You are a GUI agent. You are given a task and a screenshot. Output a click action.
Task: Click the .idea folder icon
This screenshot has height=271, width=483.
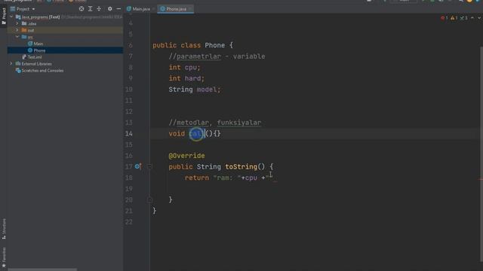[x=24, y=23]
